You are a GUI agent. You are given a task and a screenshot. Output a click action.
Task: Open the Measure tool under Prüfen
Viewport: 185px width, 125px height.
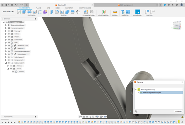pyautogui.click(x=115, y=12)
